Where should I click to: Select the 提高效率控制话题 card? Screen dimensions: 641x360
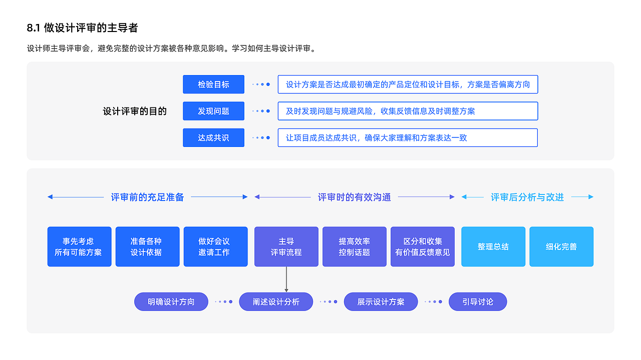coord(354,246)
